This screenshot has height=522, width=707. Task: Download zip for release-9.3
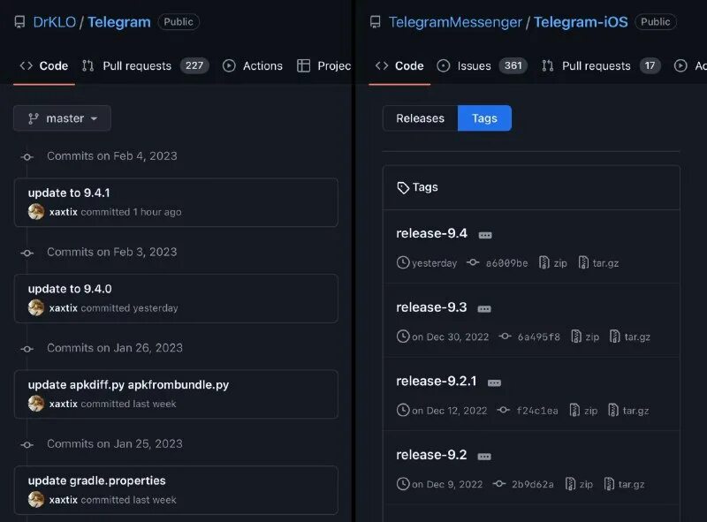585,337
